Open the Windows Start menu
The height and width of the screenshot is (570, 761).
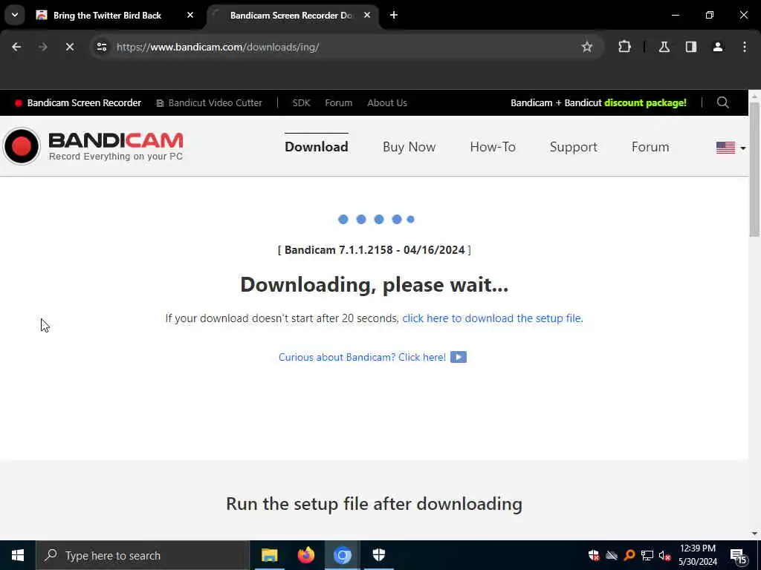18,555
